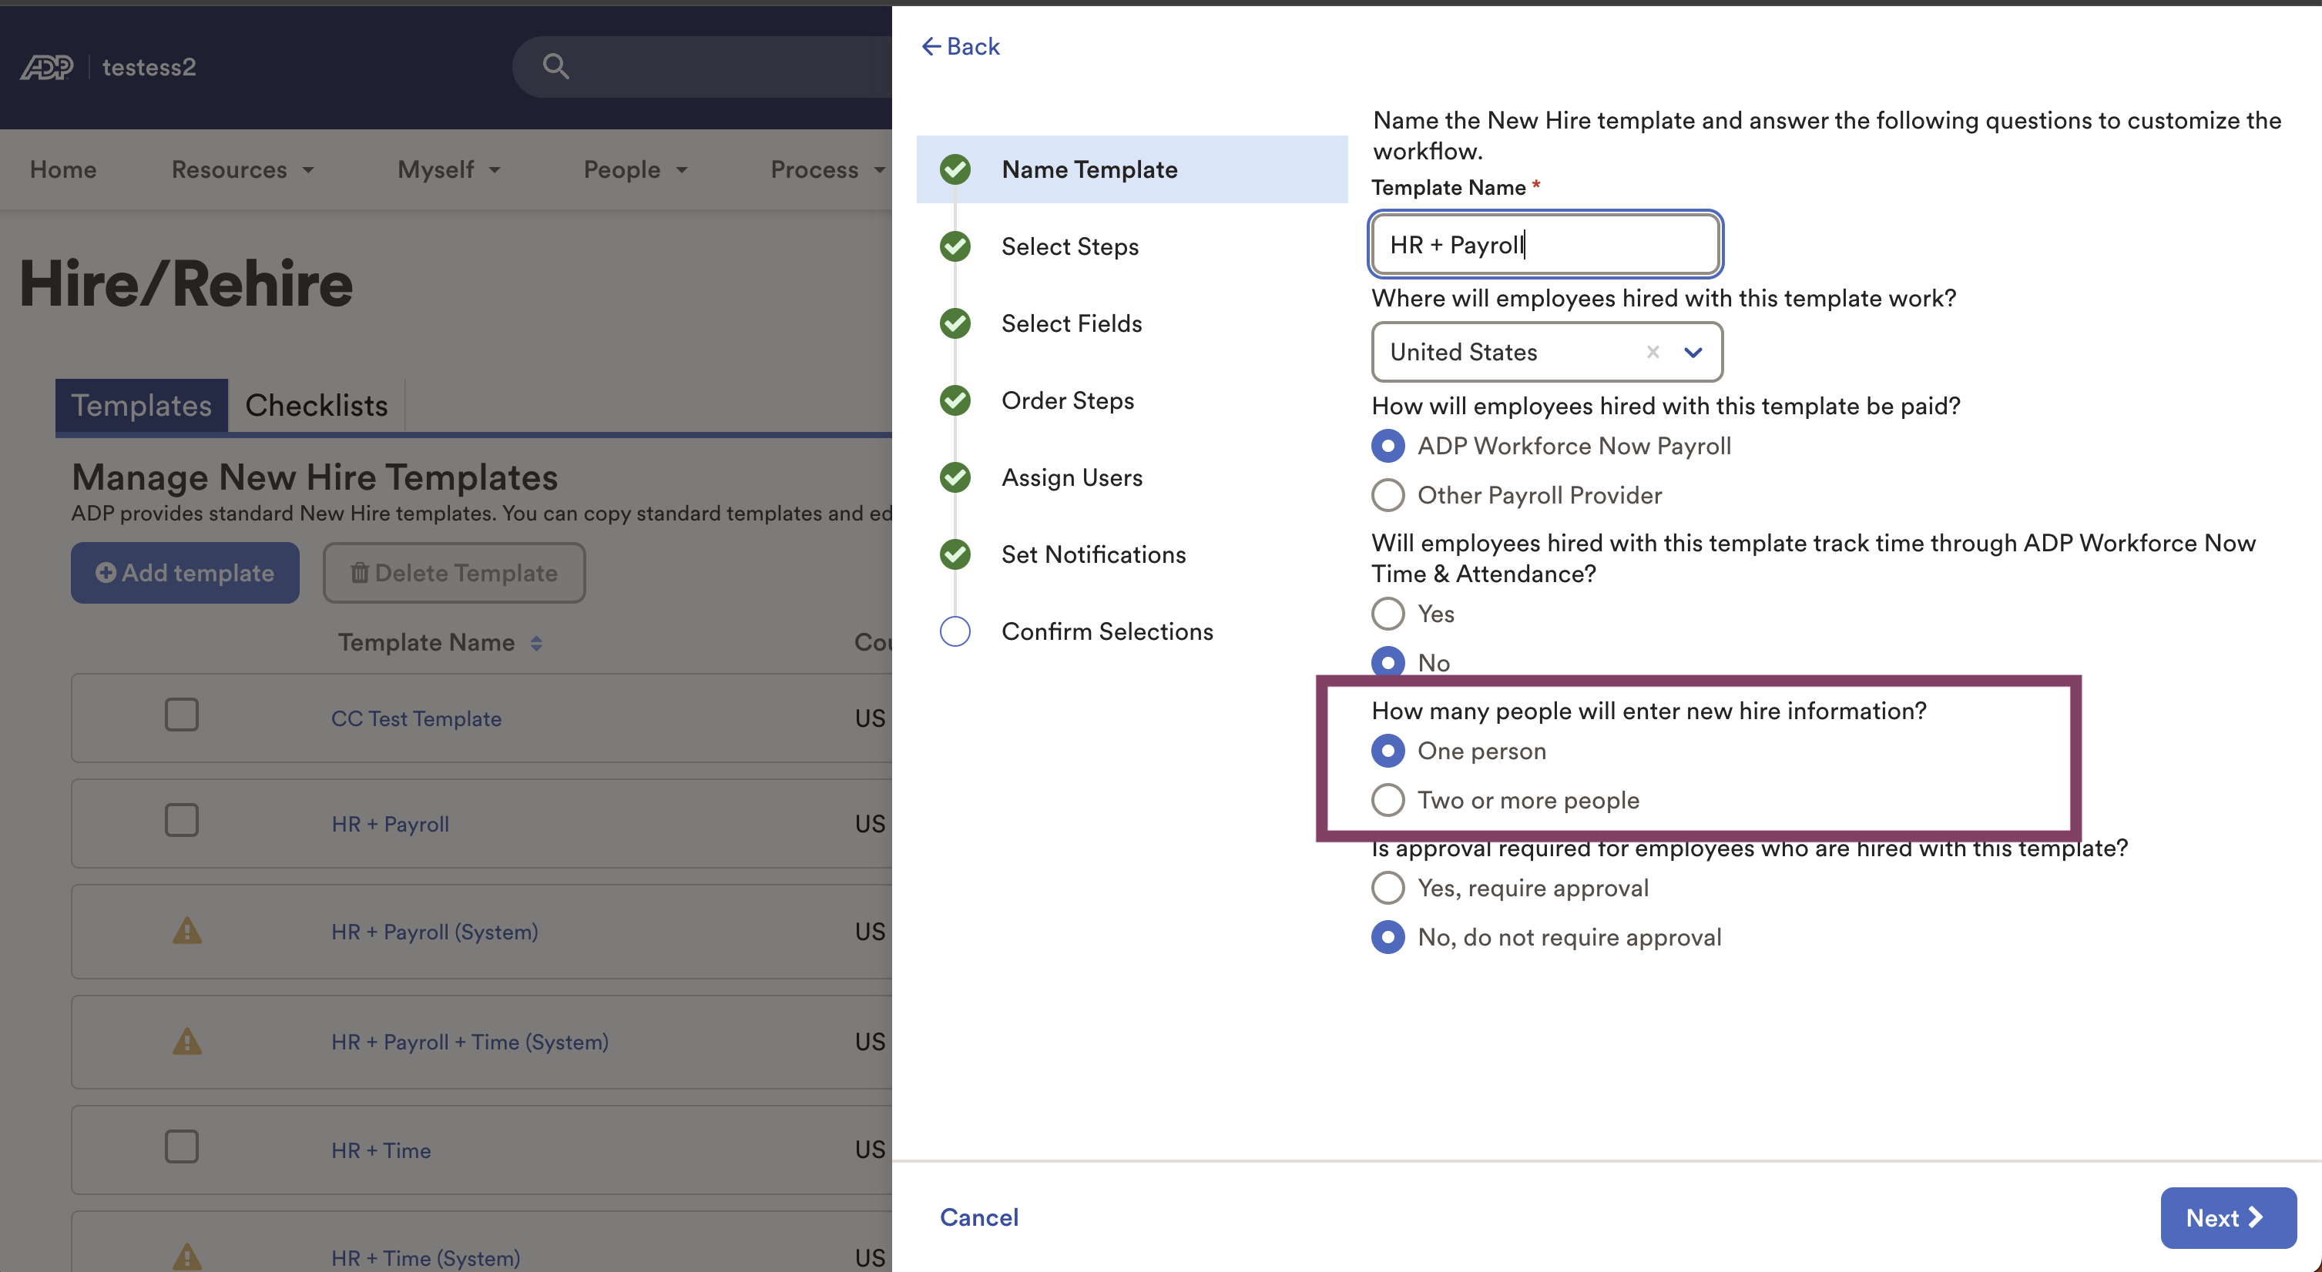Click green checkmark beside Name Template
This screenshot has width=2322, height=1272.
[955, 169]
